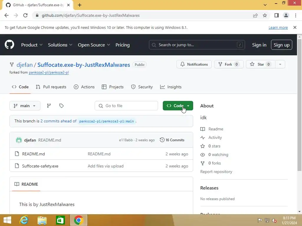Open Readme link in About sidebar
This screenshot has height=226, width=302.
(x=216, y=129)
